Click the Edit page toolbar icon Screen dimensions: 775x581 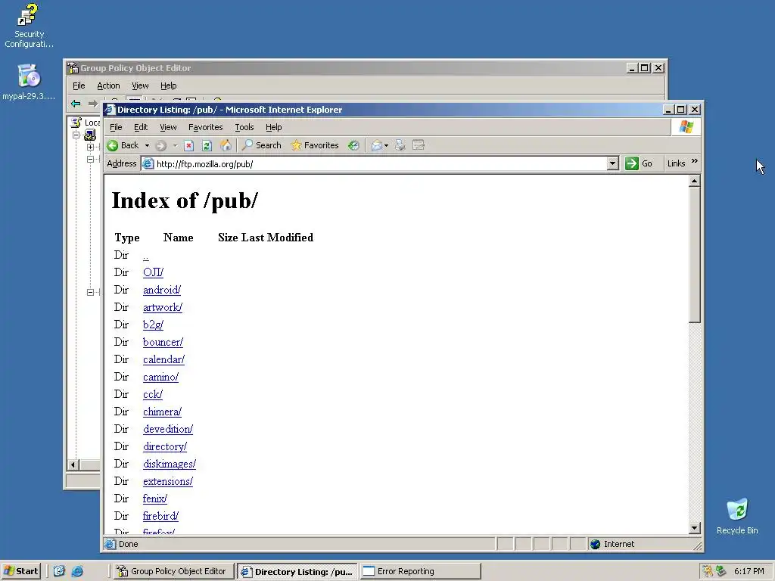418,144
